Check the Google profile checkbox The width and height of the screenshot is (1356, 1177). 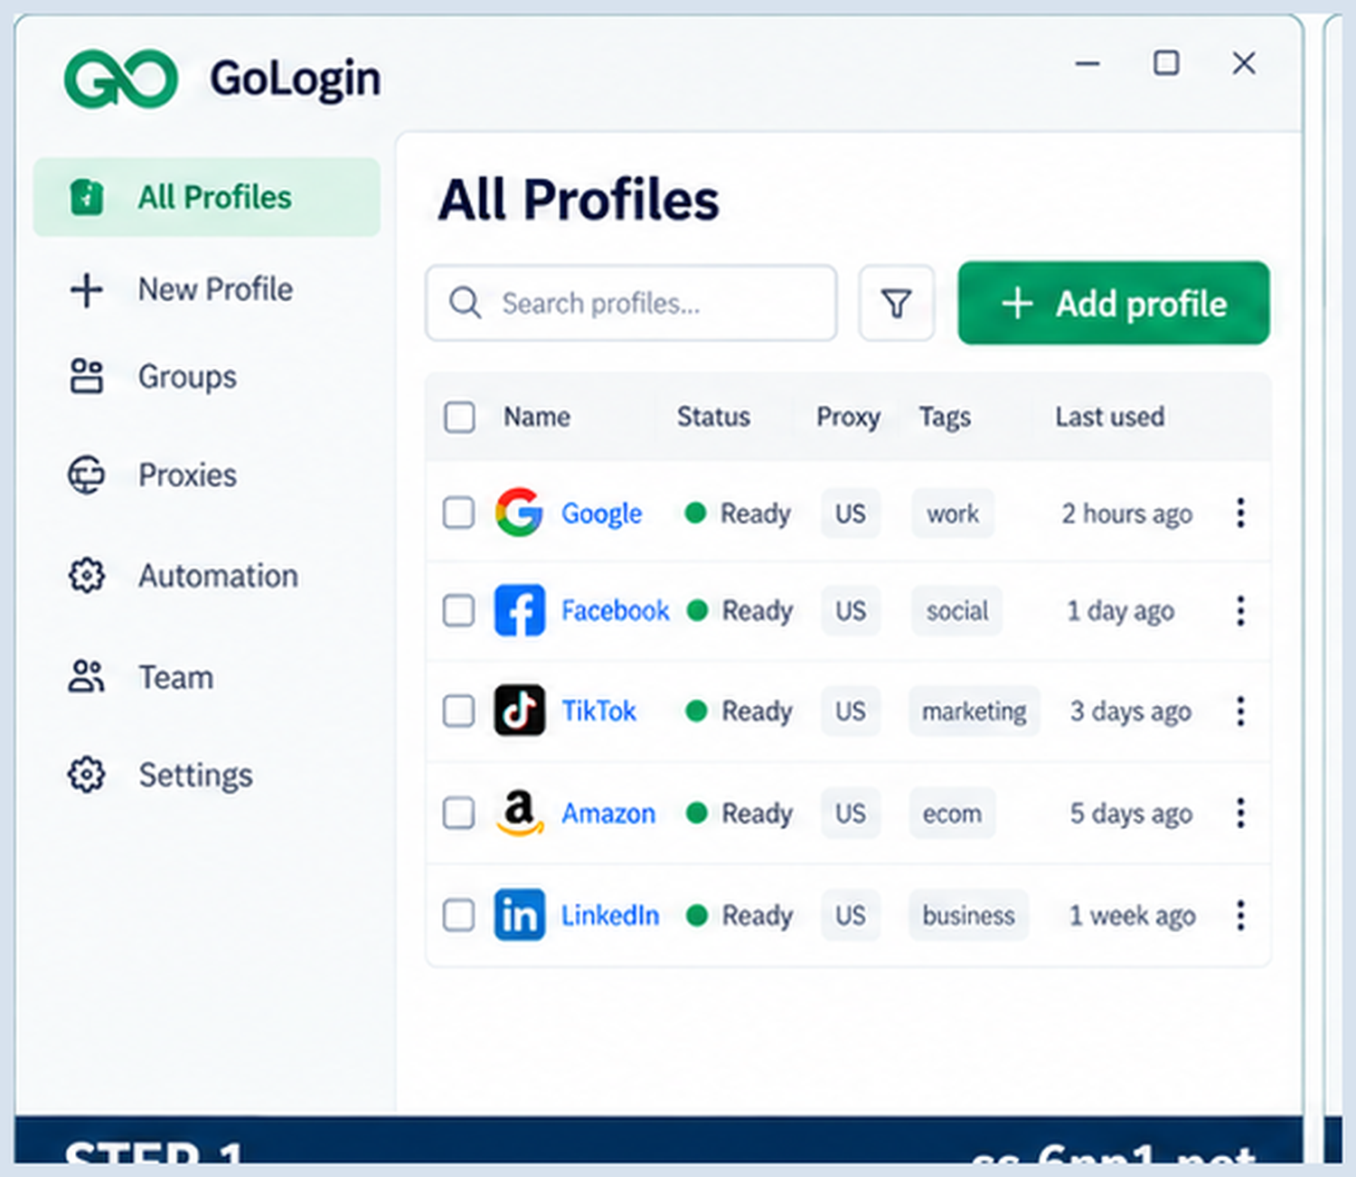coord(458,513)
